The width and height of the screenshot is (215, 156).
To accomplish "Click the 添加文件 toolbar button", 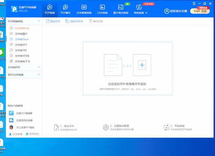I will click(53, 21).
